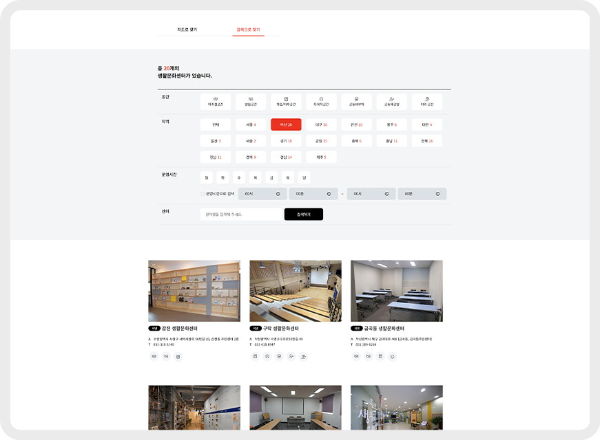The width and height of the screenshot is (600, 440).
Task: Toggle Sunday (일) operating day
Action: (304, 177)
